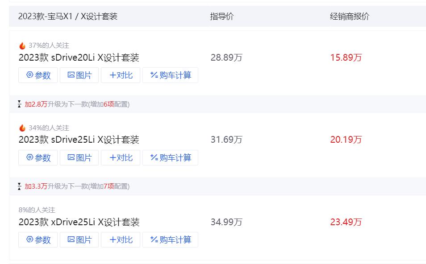Add sDrive20Li to 对比 comparison

point(121,75)
